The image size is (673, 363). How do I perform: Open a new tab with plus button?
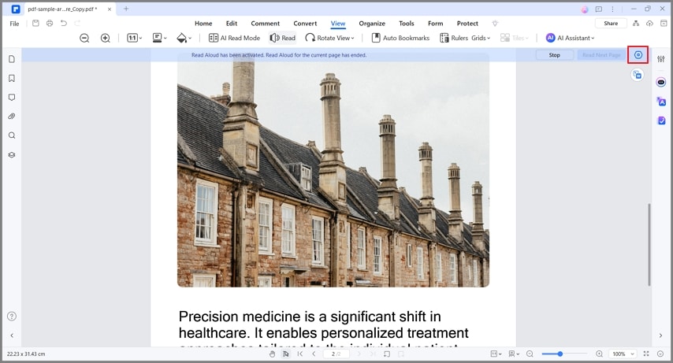(126, 9)
